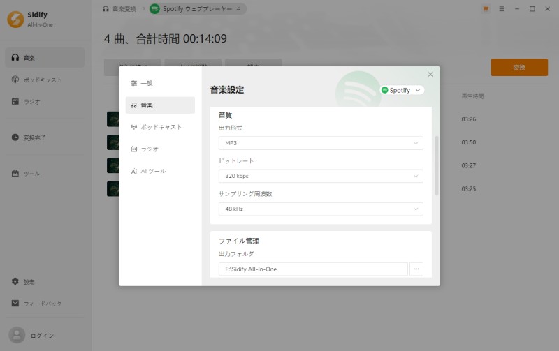Click the clock icon beside 変換完了
This screenshot has width=559, height=351.
(x=15, y=137)
